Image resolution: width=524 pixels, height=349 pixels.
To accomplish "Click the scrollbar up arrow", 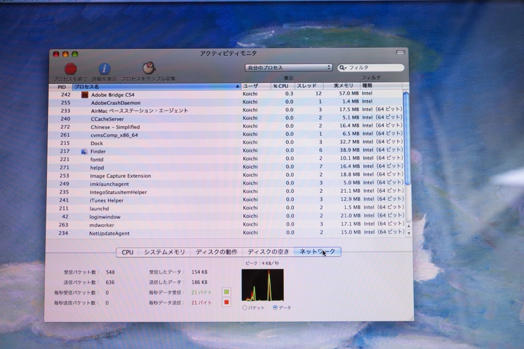I will pyautogui.click(x=408, y=226).
